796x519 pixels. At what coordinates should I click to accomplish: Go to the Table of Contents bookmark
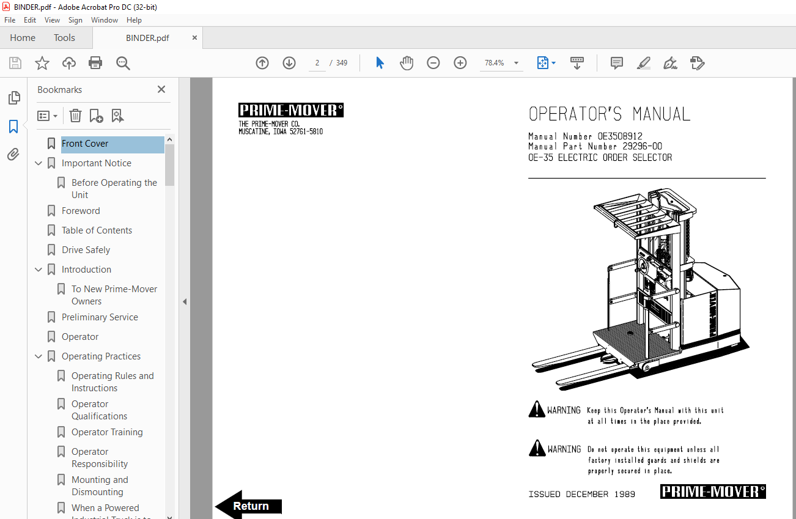(x=97, y=230)
